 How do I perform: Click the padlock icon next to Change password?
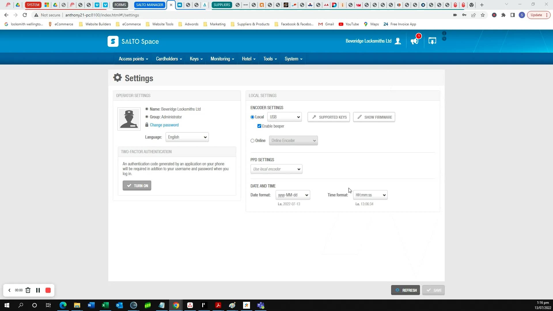[147, 125]
